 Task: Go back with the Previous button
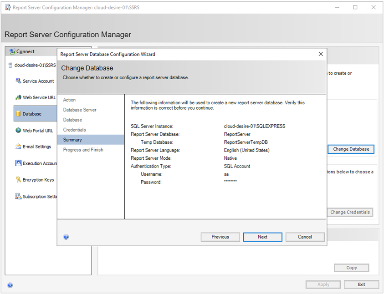coord(220,237)
